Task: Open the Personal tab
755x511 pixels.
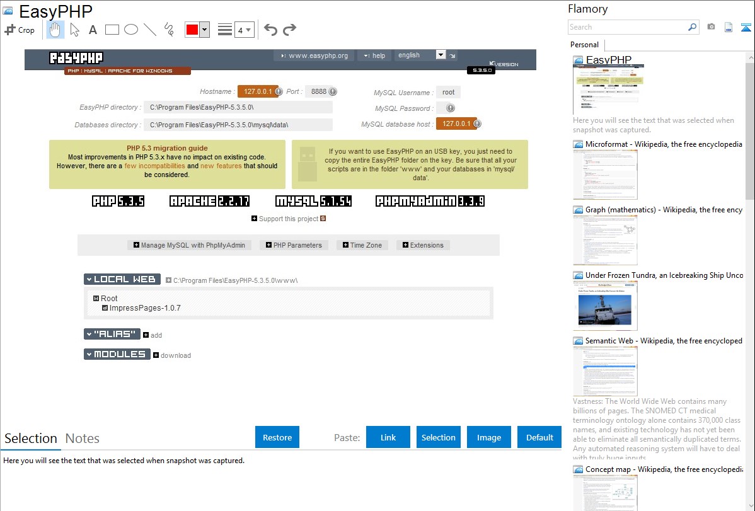Action: [x=584, y=45]
